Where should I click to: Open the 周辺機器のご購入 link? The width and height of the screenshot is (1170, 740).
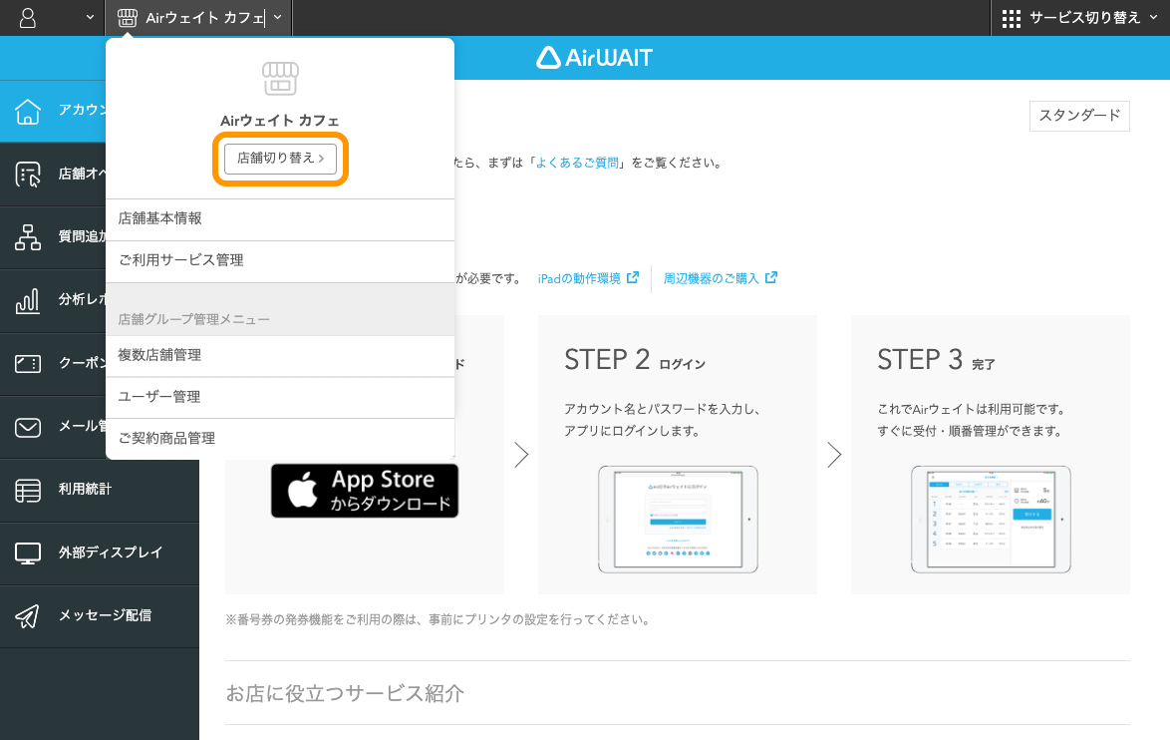712,278
